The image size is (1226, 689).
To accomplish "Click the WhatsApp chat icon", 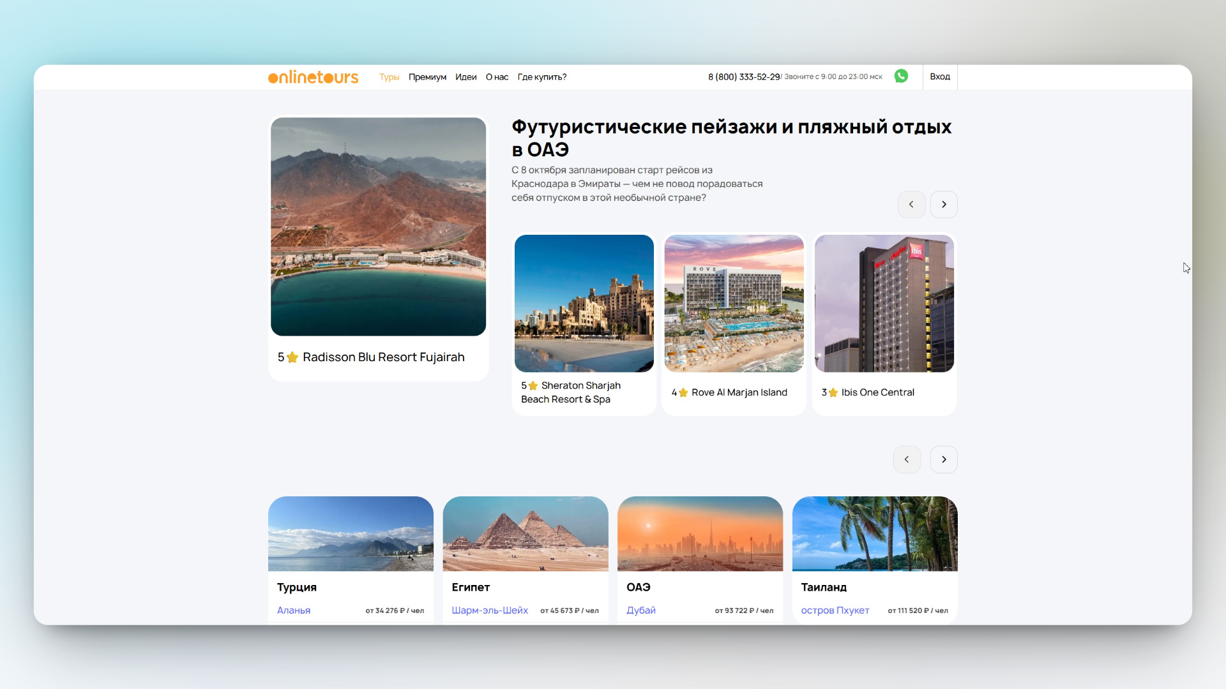I will [901, 77].
